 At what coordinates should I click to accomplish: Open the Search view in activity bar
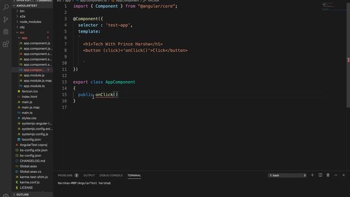click(x=6, y=7)
